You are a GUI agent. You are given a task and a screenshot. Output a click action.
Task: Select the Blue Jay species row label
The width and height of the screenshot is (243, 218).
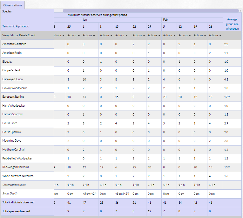[7, 62]
